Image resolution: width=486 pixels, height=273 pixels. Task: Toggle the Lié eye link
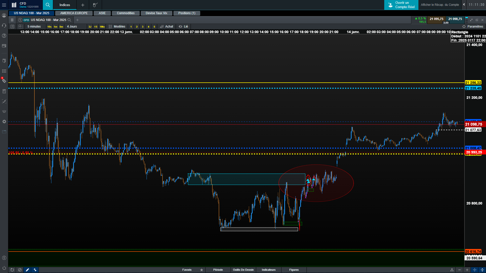(183, 27)
